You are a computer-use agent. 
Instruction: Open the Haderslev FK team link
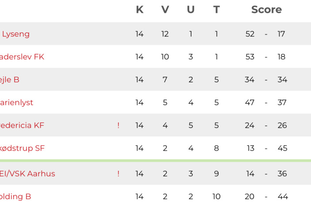22,57
